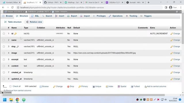Viewport: 184px width, 103px height.
Task: Open a new browser tab
Action: 148,3
